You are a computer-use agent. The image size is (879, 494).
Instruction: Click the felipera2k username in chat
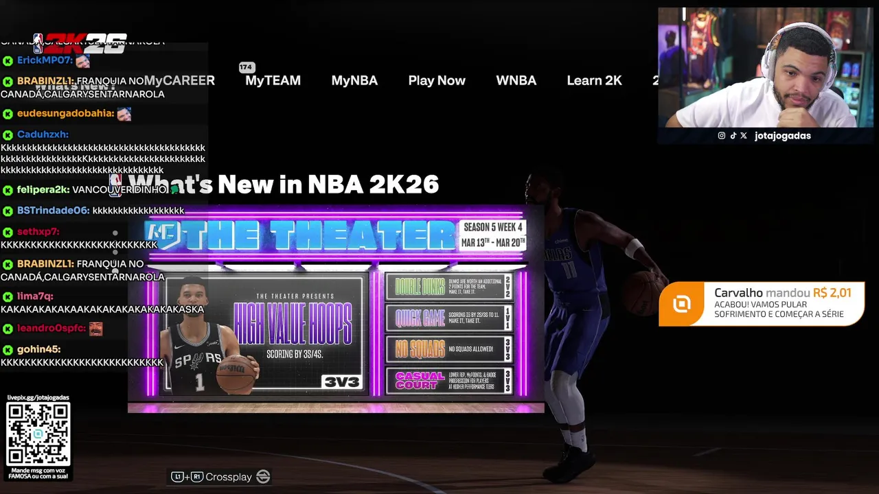click(x=43, y=190)
